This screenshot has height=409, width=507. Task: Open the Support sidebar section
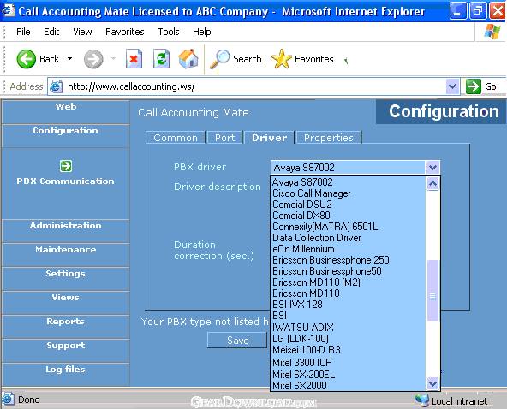click(66, 350)
